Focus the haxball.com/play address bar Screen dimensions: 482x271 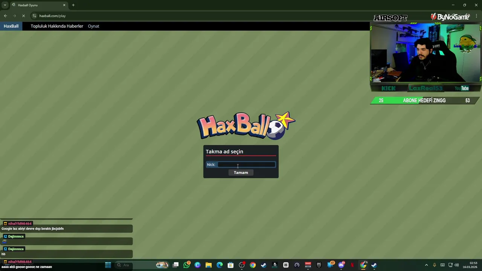[52, 16]
